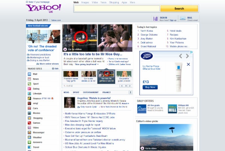
Task: Open William Hill daily offer logo
Action: point(172,109)
